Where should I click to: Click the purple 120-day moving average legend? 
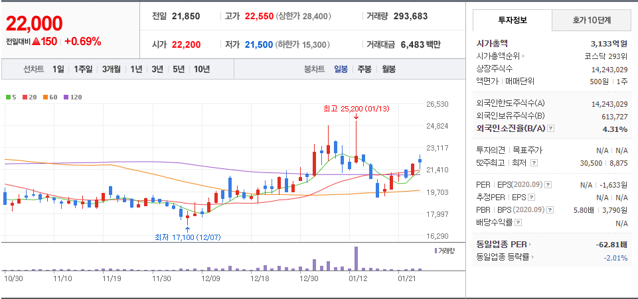coord(73,97)
